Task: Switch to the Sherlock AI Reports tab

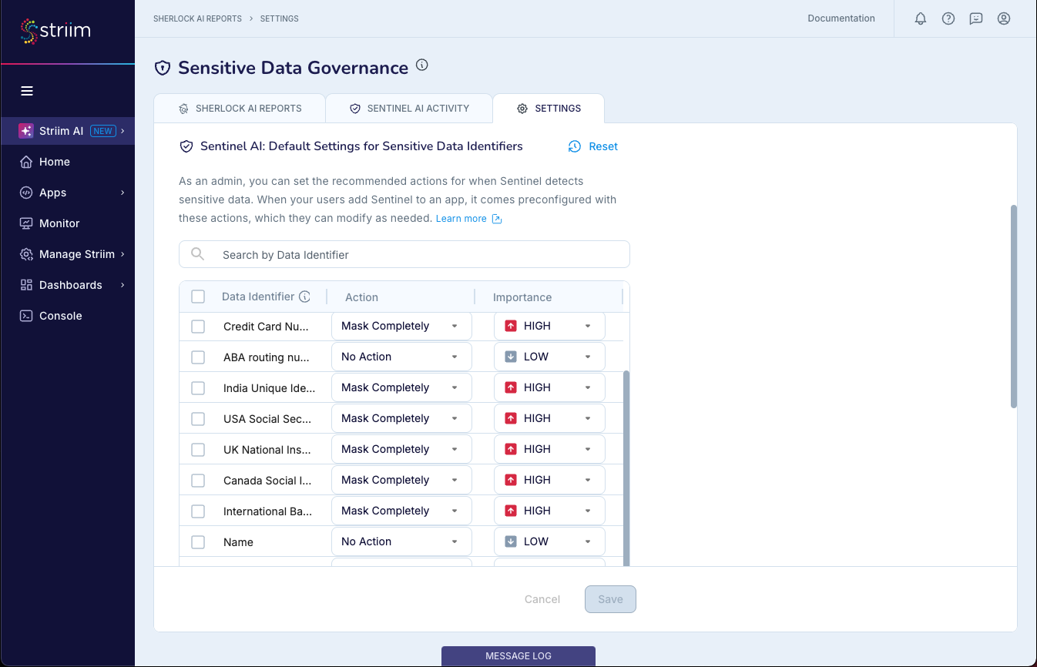Action: point(240,108)
